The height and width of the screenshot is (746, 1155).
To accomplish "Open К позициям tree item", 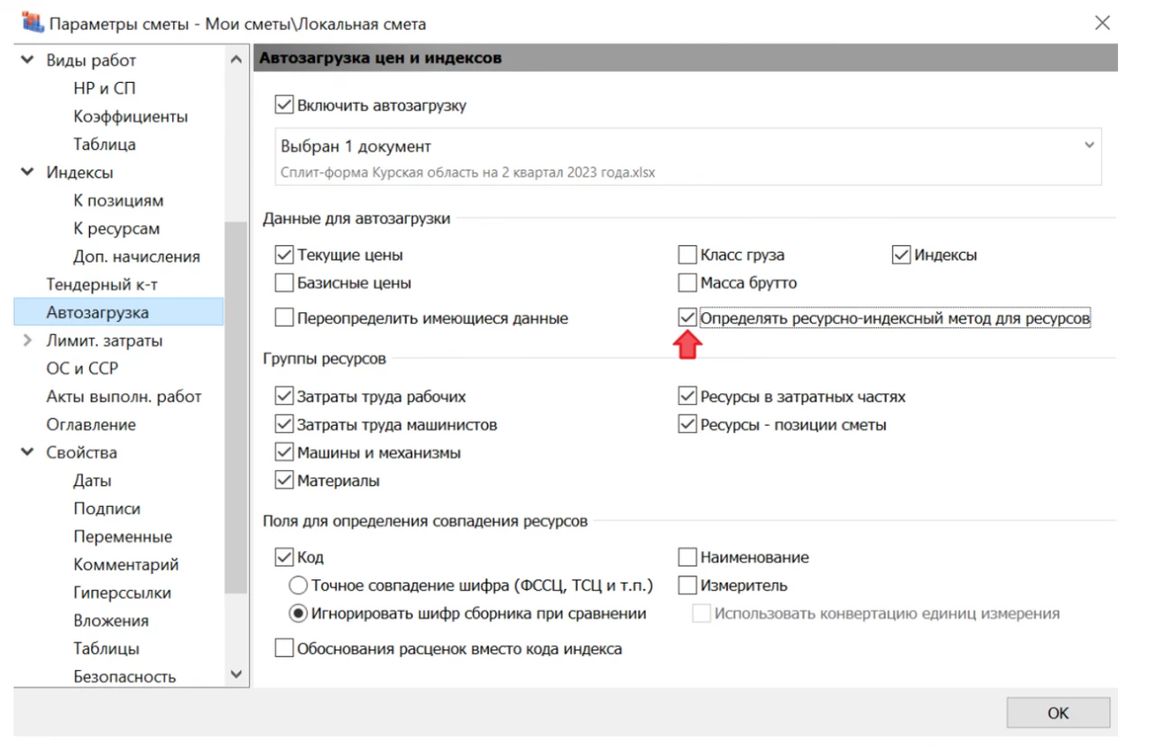I will click(x=118, y=200).
